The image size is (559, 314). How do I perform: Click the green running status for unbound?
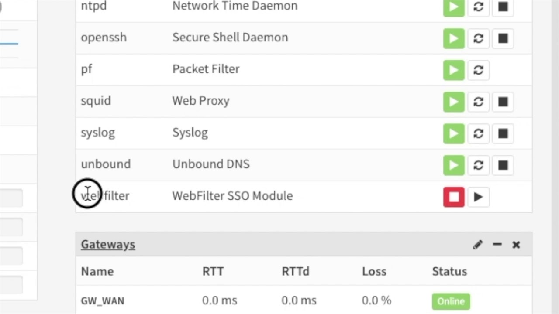point(454,165)
